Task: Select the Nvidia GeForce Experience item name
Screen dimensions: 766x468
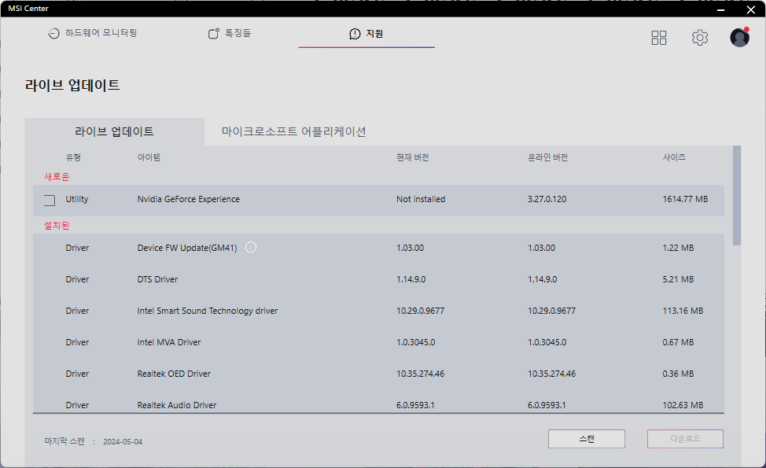Action: coord(189,199)
